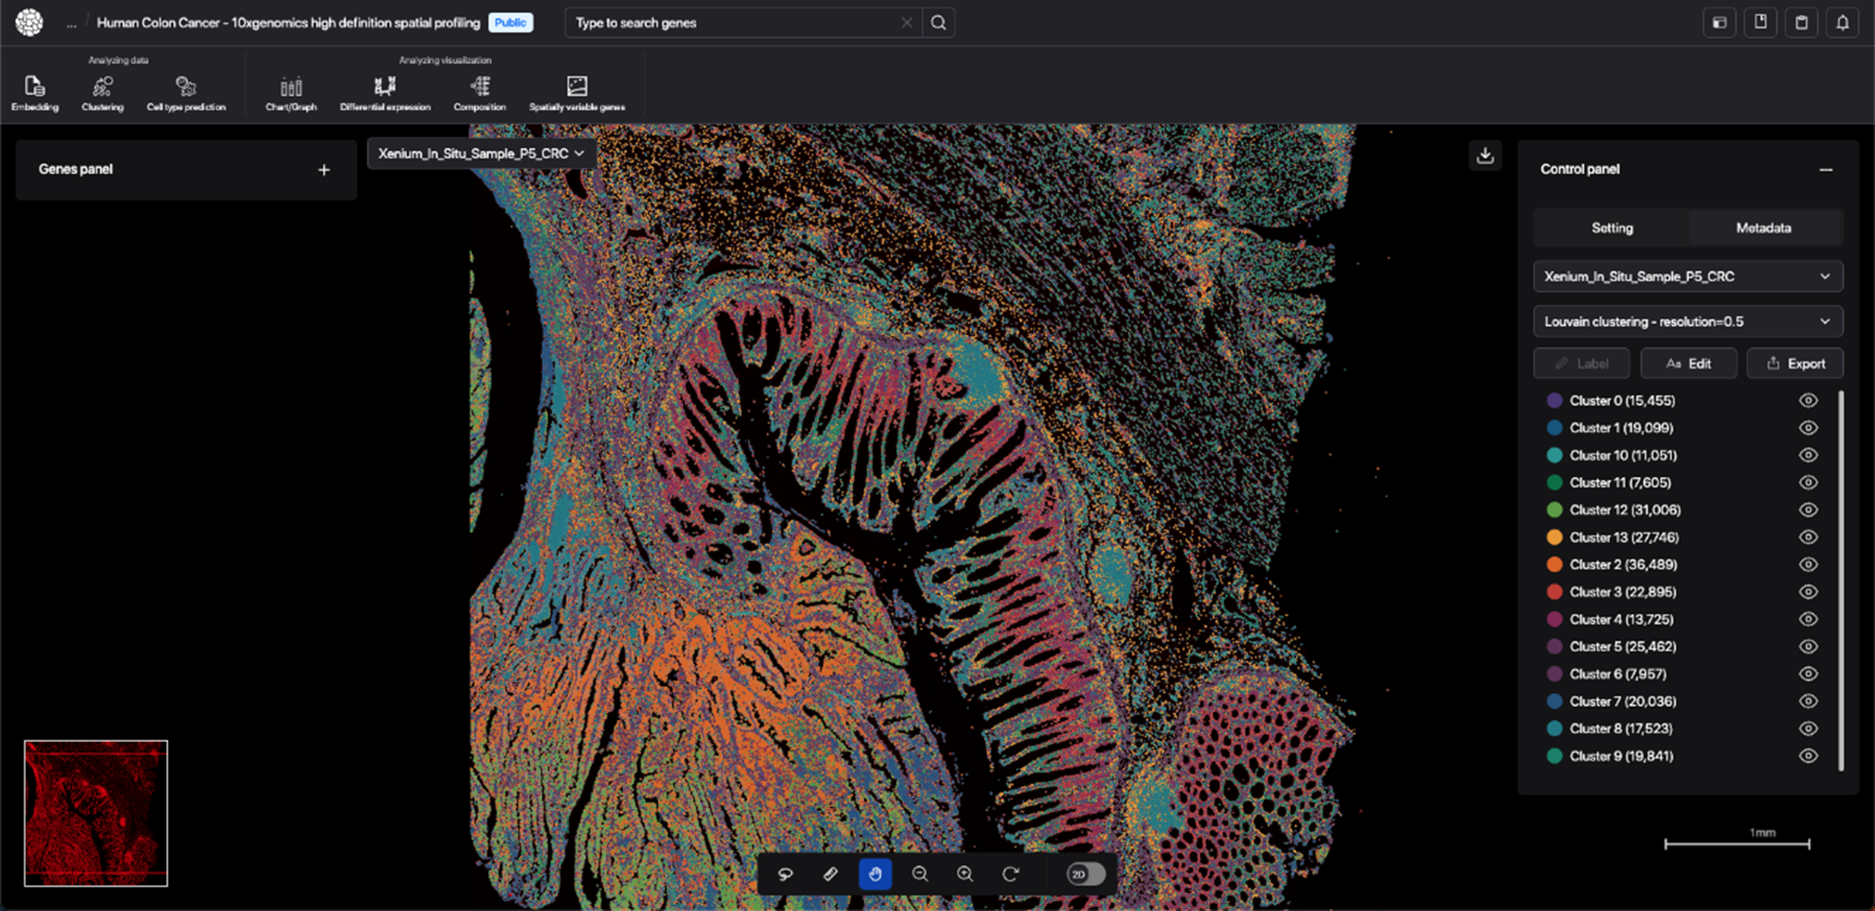This screenshot has width=1875, height=911.
Task: Click the Cluster 3 red color swatch
Action: coord(1554,592)
